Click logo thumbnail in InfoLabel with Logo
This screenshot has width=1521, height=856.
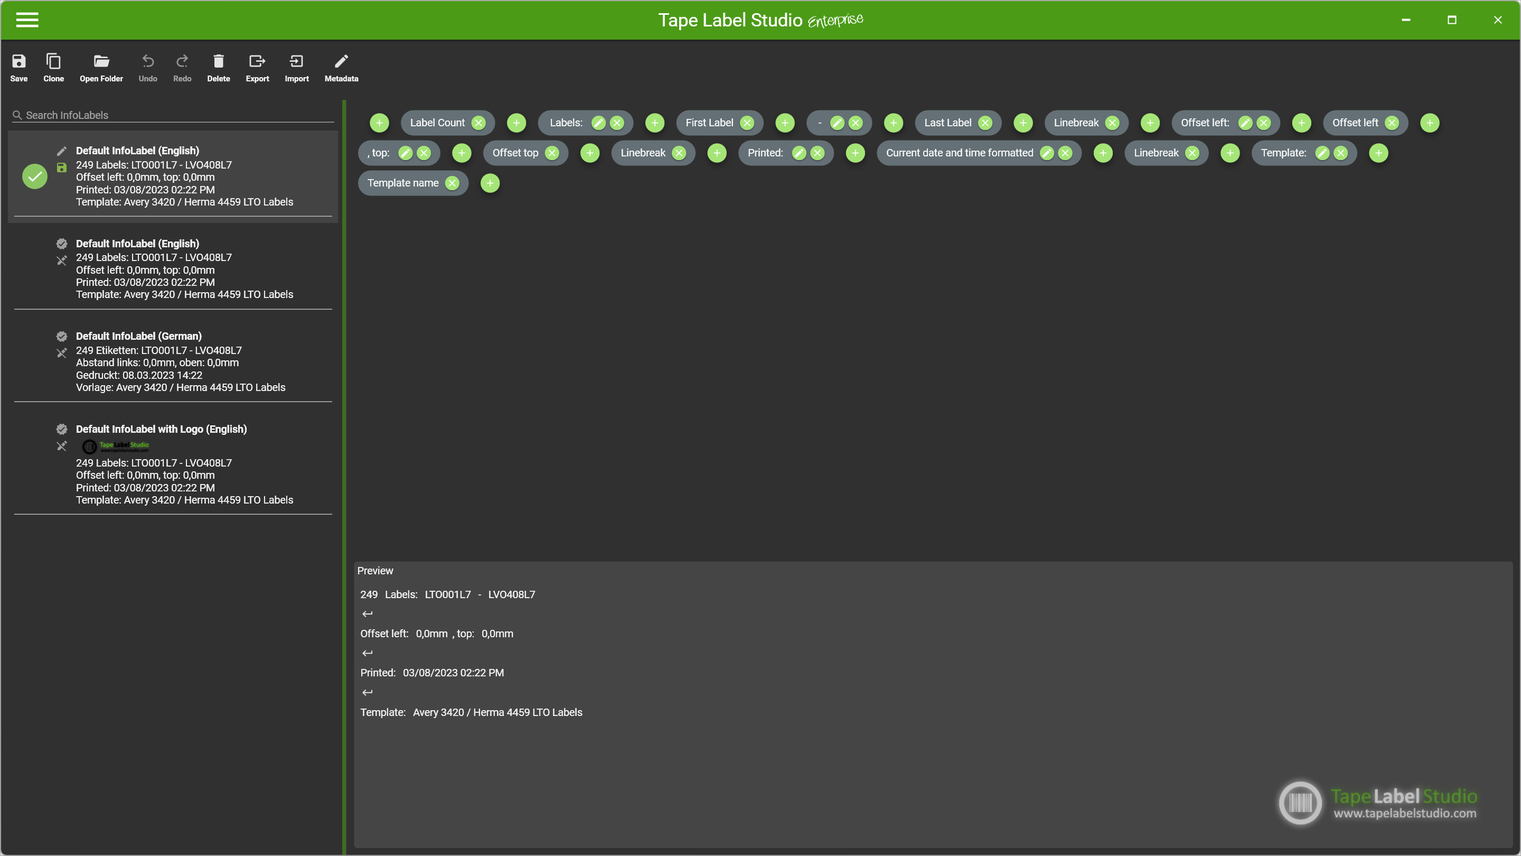tap(116, 446)
